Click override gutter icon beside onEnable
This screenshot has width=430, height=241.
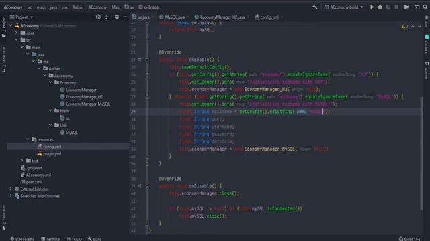coord(139,60)
